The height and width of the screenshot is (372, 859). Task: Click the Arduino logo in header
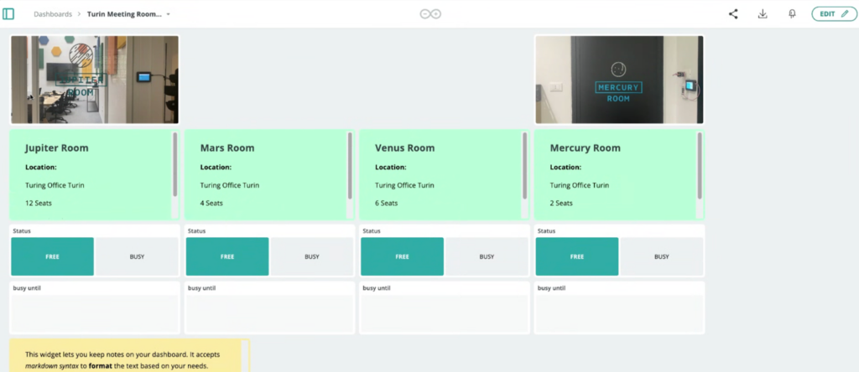pyautogui.click(x=430, y=14)
